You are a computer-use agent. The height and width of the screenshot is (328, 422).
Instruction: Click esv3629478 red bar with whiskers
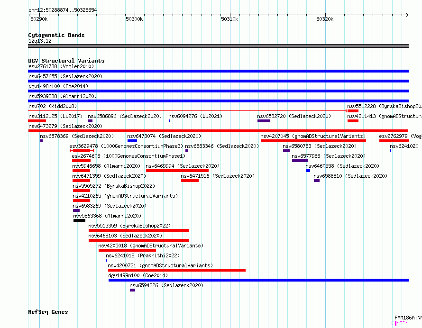(82, 151)
